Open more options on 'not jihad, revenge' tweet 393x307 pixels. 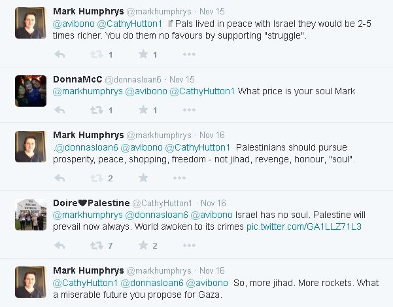pos(179,178)
